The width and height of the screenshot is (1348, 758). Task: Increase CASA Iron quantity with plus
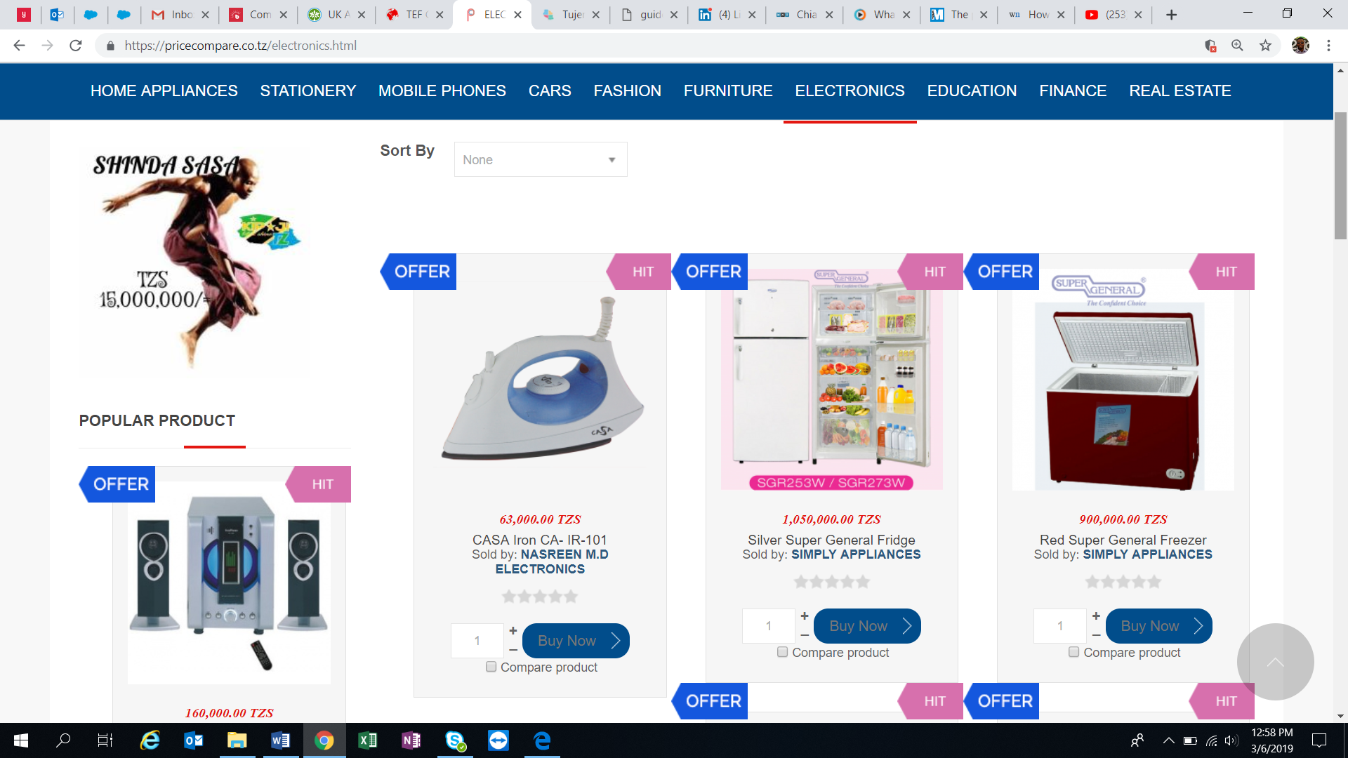[x=513, y=630]
